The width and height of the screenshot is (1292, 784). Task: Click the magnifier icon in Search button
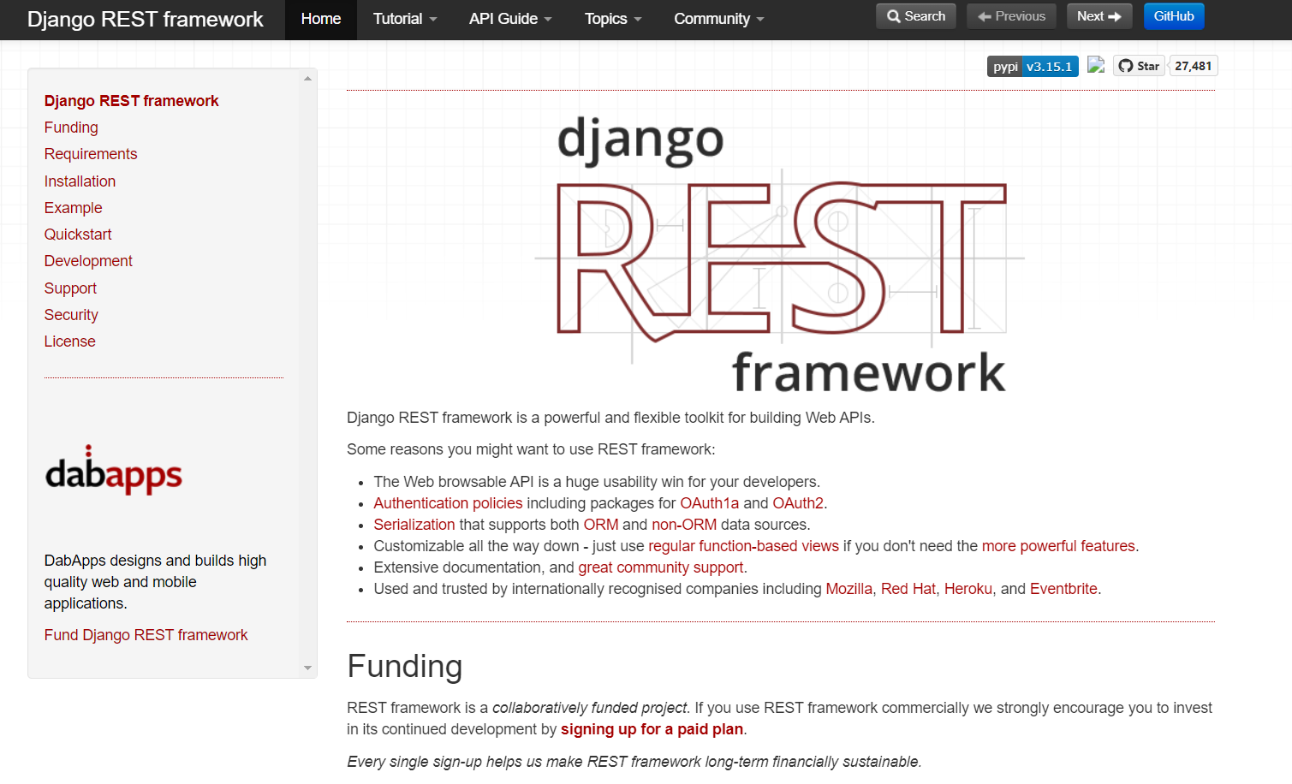894,16
